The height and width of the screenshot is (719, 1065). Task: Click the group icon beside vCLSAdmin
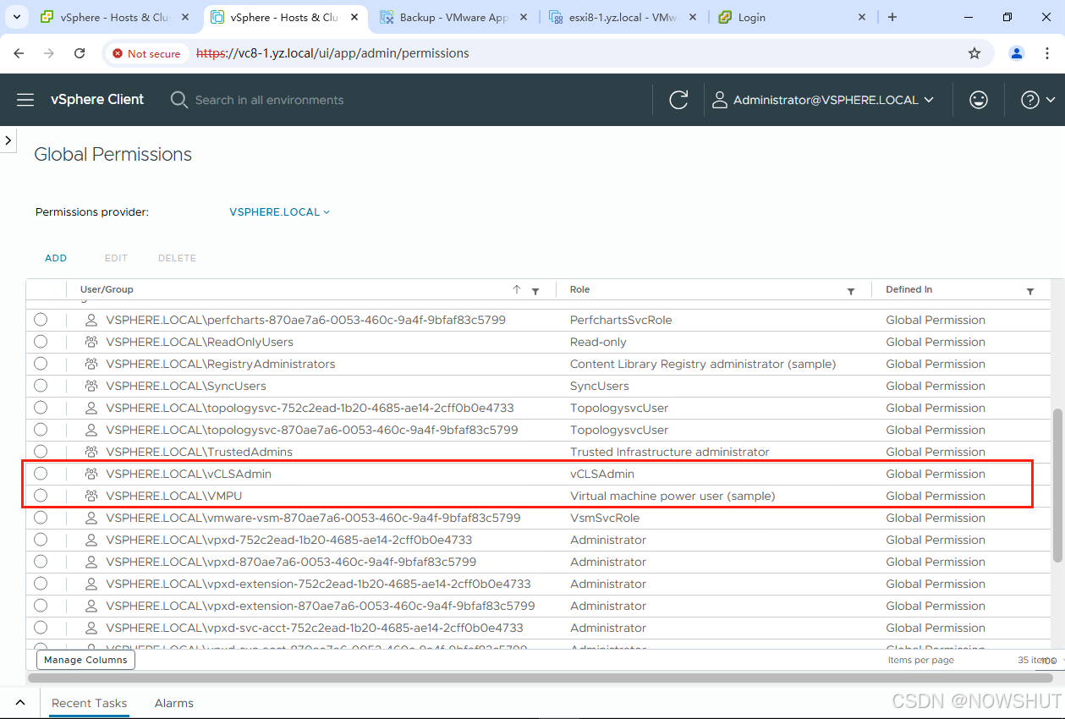click(x=91, y=474)
